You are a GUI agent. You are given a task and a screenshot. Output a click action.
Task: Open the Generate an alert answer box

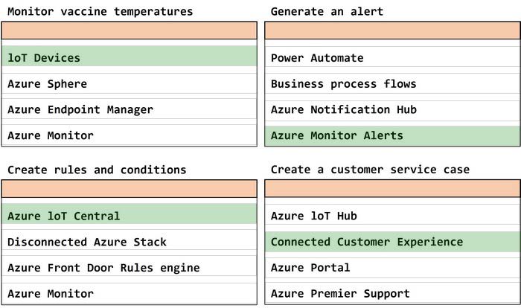pyautogui.click(x=392, y=31)
